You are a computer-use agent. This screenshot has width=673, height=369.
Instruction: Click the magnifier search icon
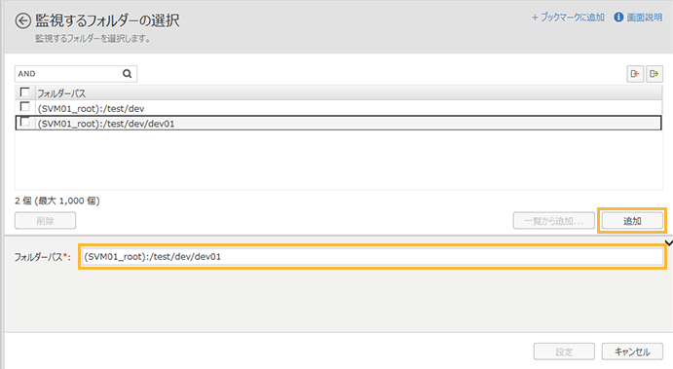point(127,74)
